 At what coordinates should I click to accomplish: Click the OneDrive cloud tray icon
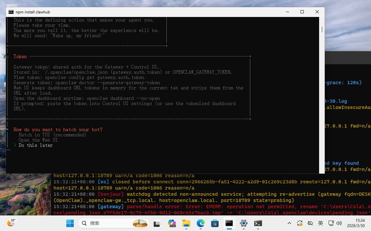click(x=310, y=223)
